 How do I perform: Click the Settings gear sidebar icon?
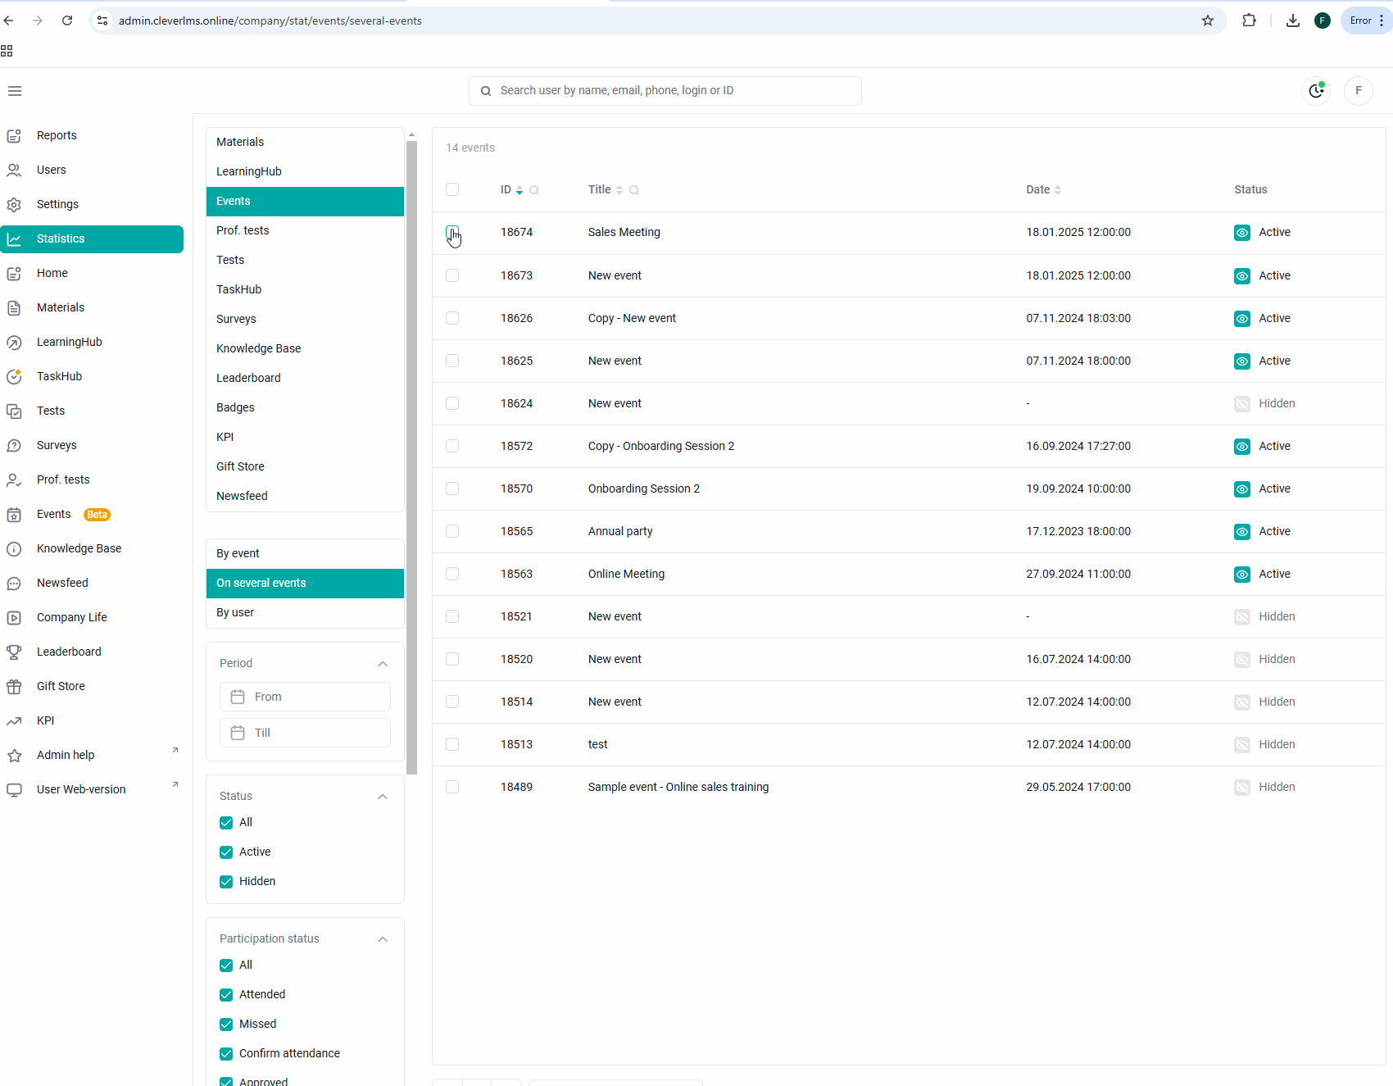pos(14,205)
